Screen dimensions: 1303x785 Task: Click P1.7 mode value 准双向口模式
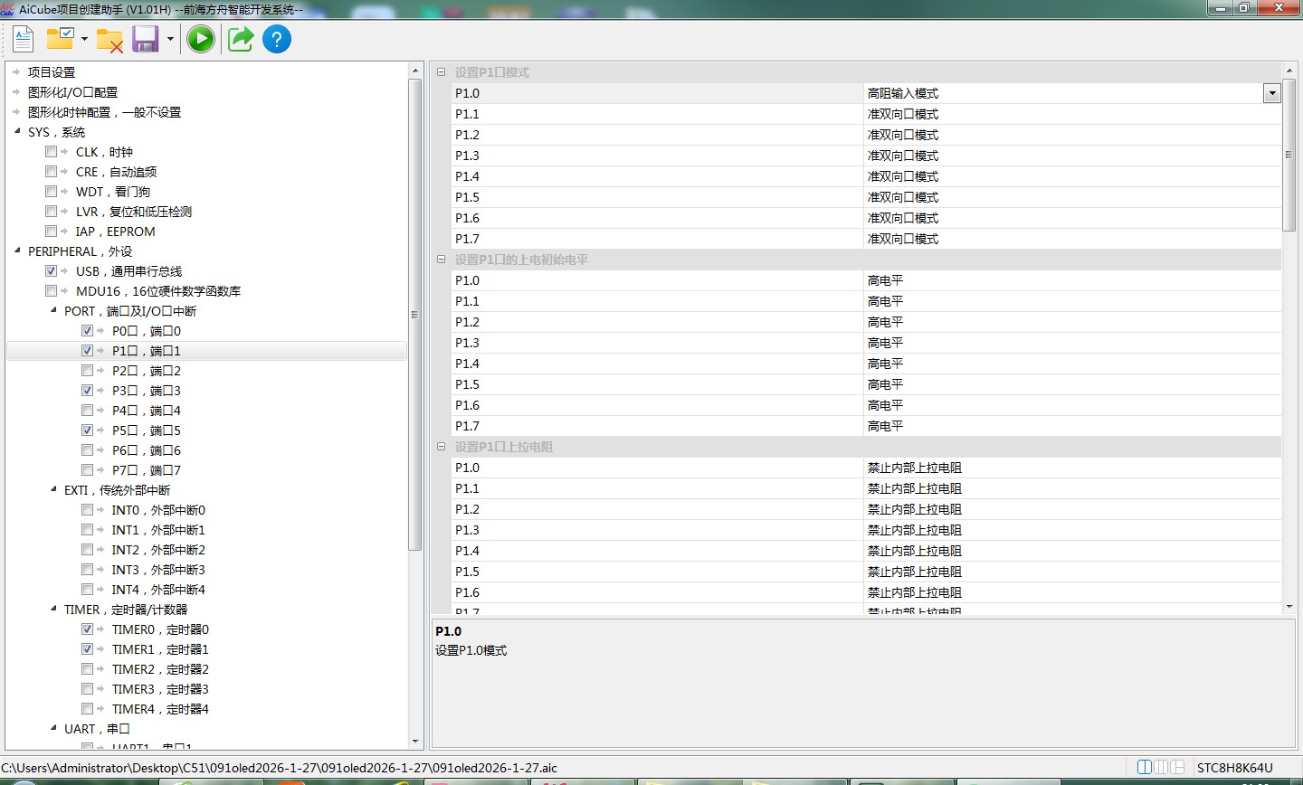click(x=903, y=239)
